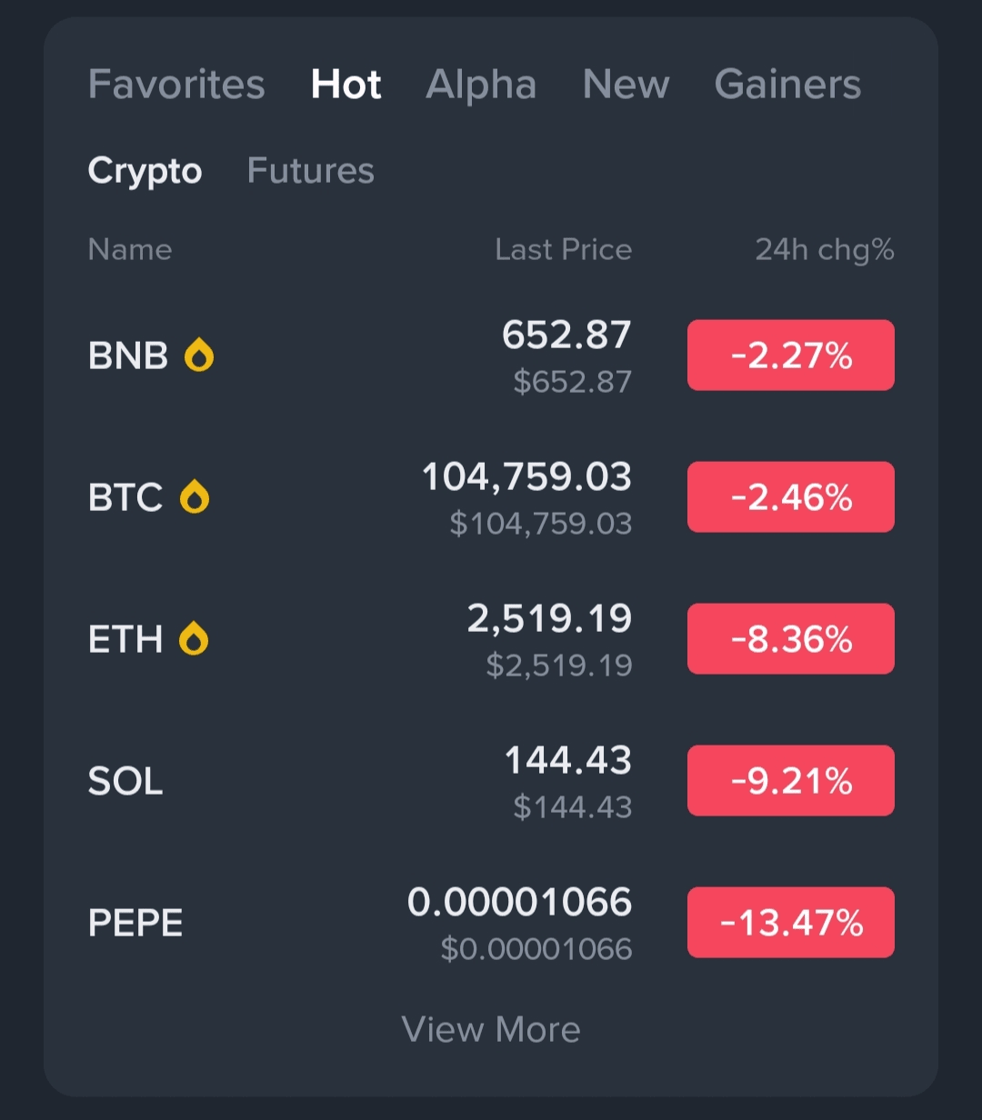The width and height of the screenshot is (982, 1120).
Task: Select the Hot tab
Action: pyautogui.click(x=346, y=85)
